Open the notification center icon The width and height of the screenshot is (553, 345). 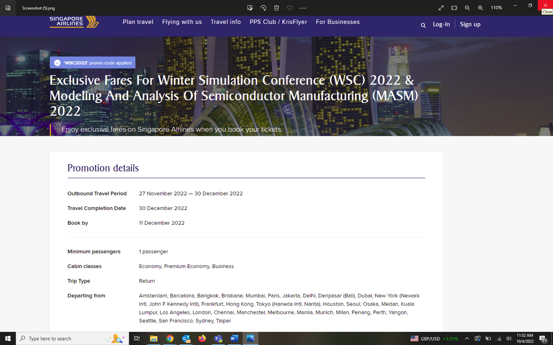click(x=543, y=339)
